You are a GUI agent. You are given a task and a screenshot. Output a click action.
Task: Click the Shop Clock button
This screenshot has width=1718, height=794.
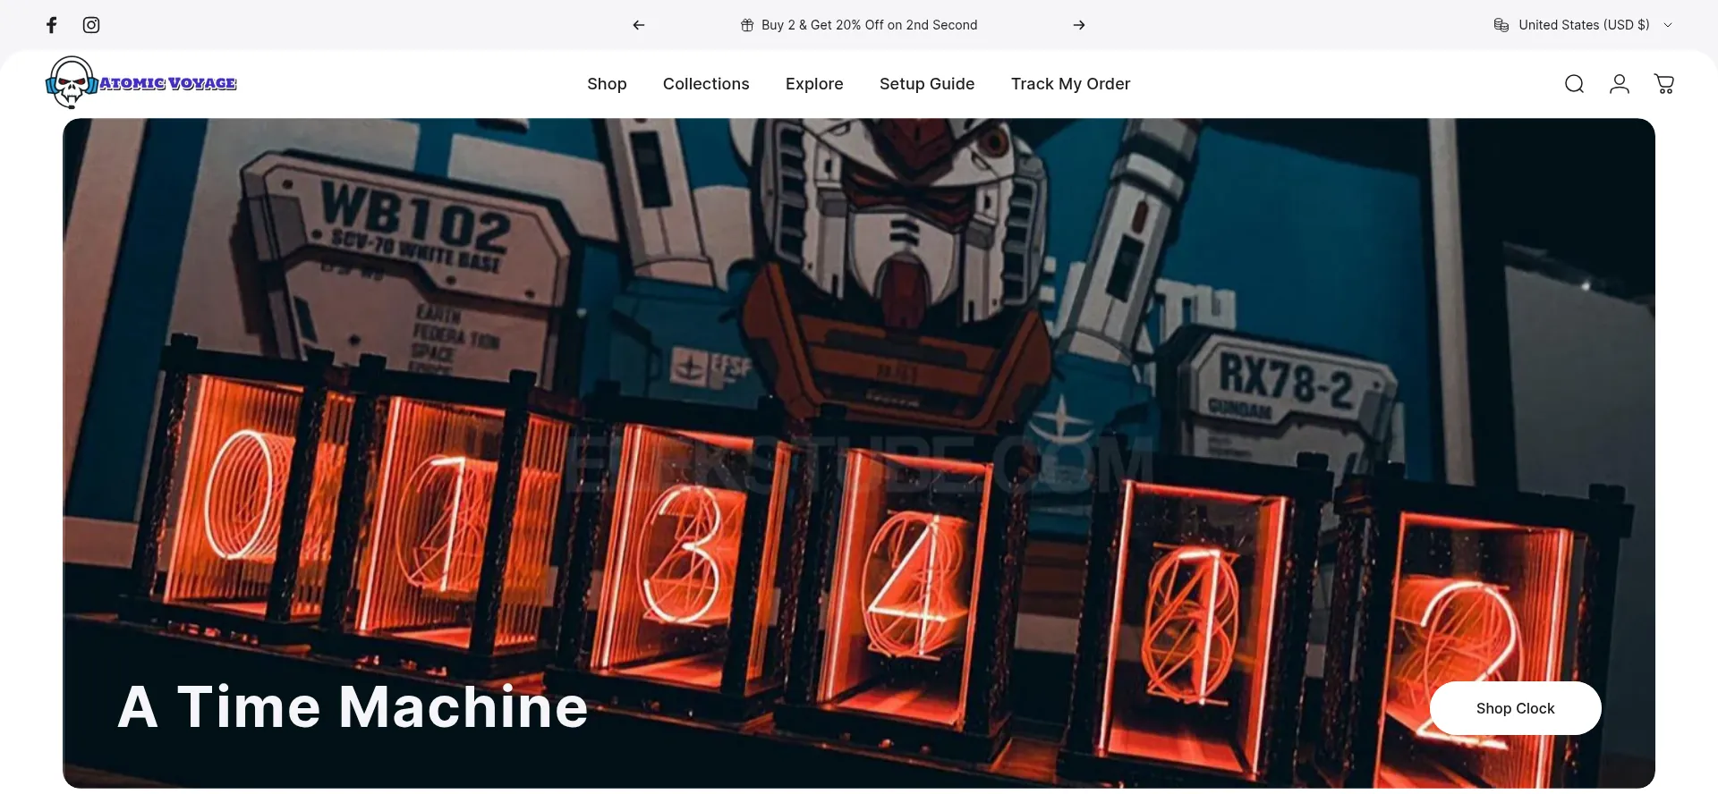coord(1516,708)
